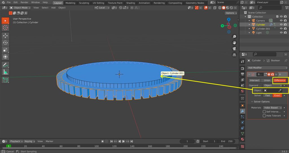Play the animation forward

124,141
